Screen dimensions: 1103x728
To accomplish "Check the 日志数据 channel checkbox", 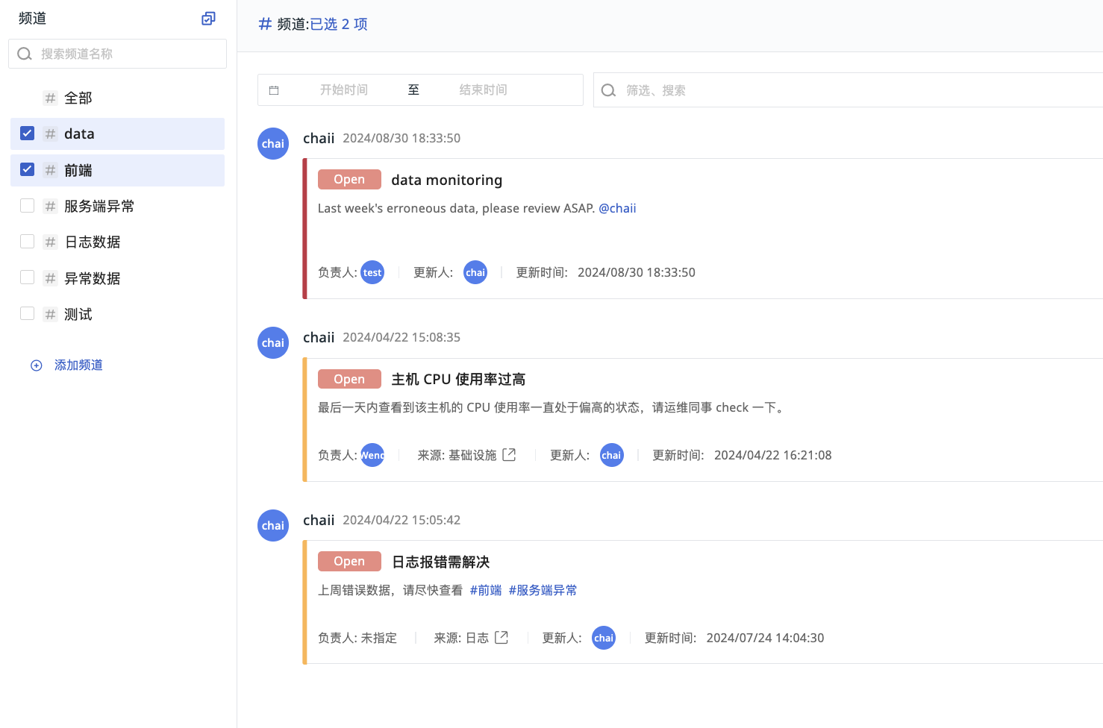I will [28, 241].
